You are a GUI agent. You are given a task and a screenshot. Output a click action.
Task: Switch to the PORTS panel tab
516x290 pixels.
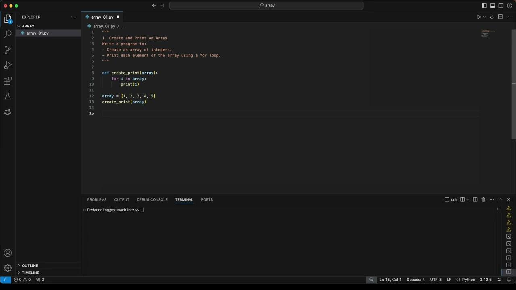207,200
